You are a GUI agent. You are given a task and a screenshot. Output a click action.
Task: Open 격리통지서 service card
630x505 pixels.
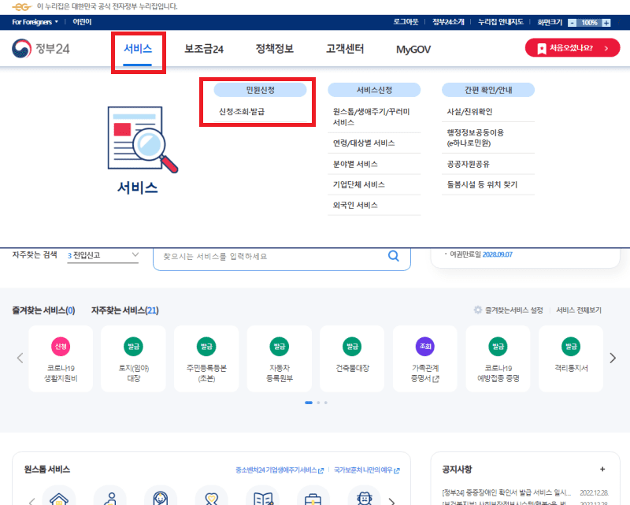pyautogui.click(x=571, y=358)
